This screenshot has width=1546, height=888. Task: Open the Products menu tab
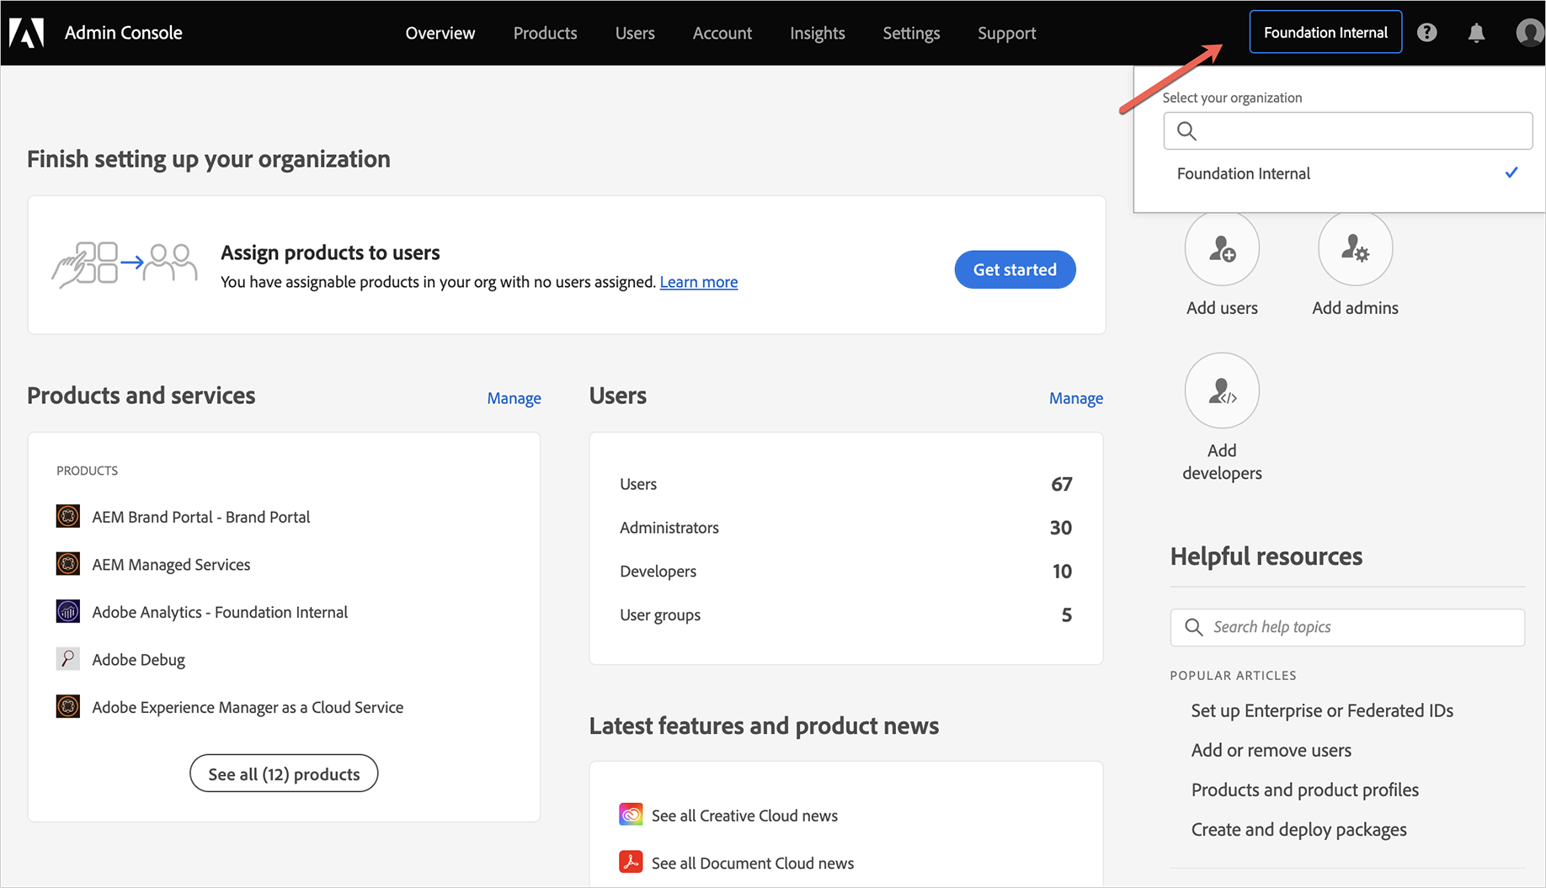545,33
